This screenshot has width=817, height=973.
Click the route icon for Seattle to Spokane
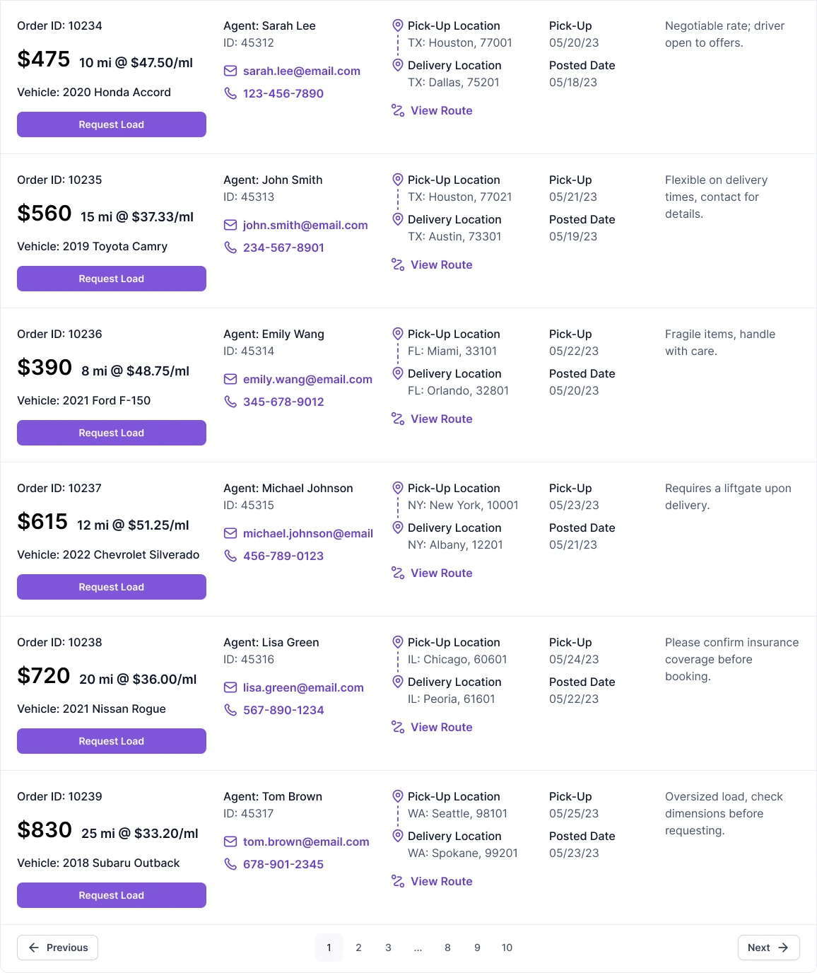tap(398, 881)
